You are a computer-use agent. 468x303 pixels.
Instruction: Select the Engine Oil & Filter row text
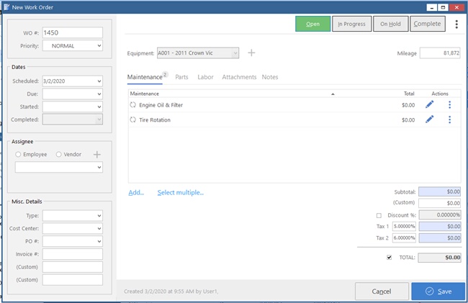(161, 105)
